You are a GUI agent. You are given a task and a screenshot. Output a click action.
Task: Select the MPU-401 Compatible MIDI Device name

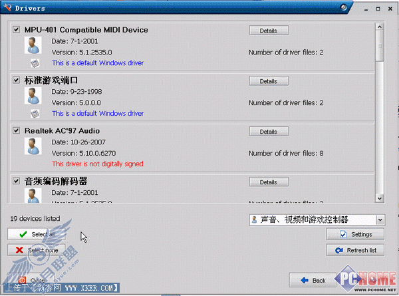click(x=86, y=30)
